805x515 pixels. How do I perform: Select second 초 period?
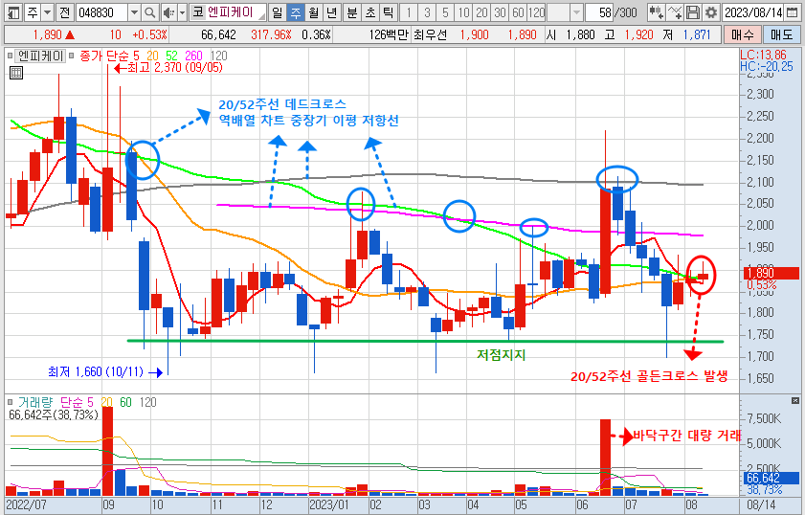point(370,12)
